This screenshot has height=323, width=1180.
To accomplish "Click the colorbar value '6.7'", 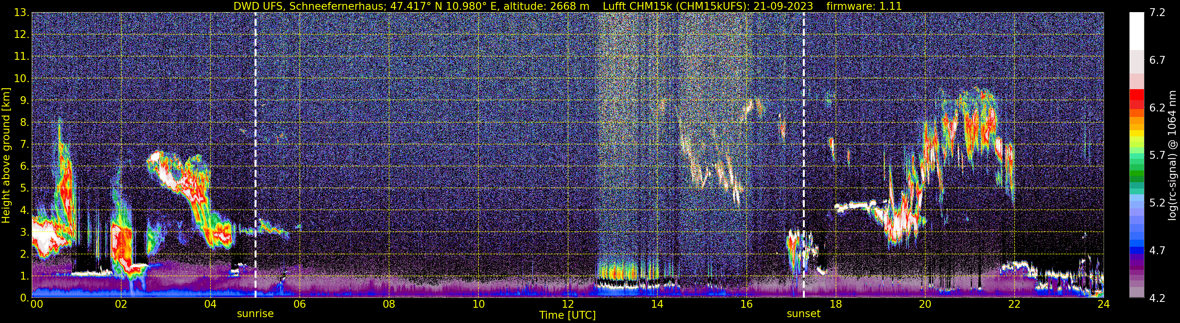I will (x=1157, y=60).
